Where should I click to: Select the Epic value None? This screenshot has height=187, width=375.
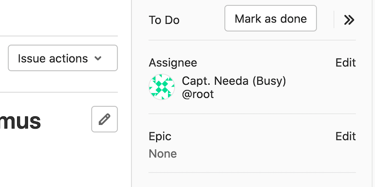163,154
